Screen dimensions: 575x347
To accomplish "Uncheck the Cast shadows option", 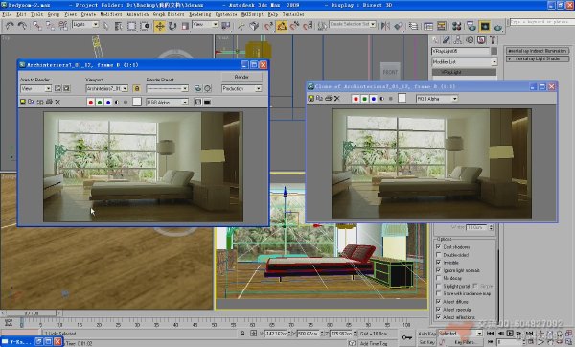I will click(438, 247).
